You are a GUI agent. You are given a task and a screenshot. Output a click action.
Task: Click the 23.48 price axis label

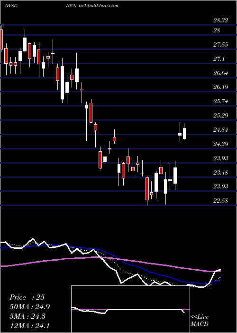220,172
